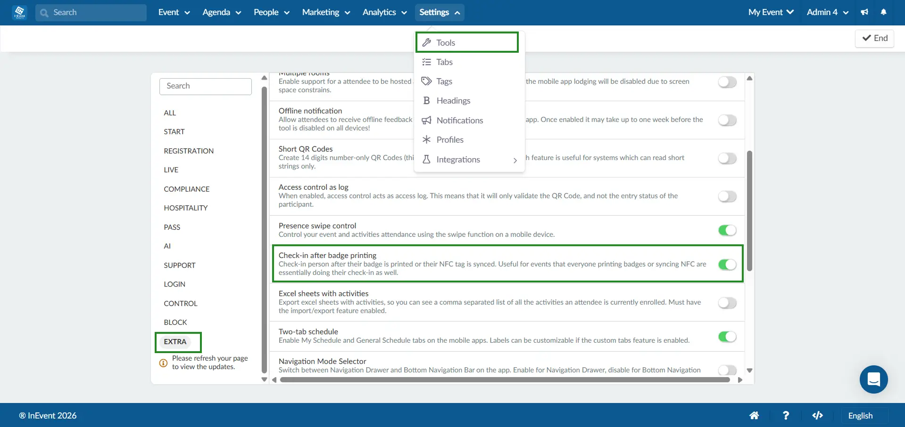Click the magnifier icon in top search
This screenshot has height=427, width=905.
pos(44,13)
